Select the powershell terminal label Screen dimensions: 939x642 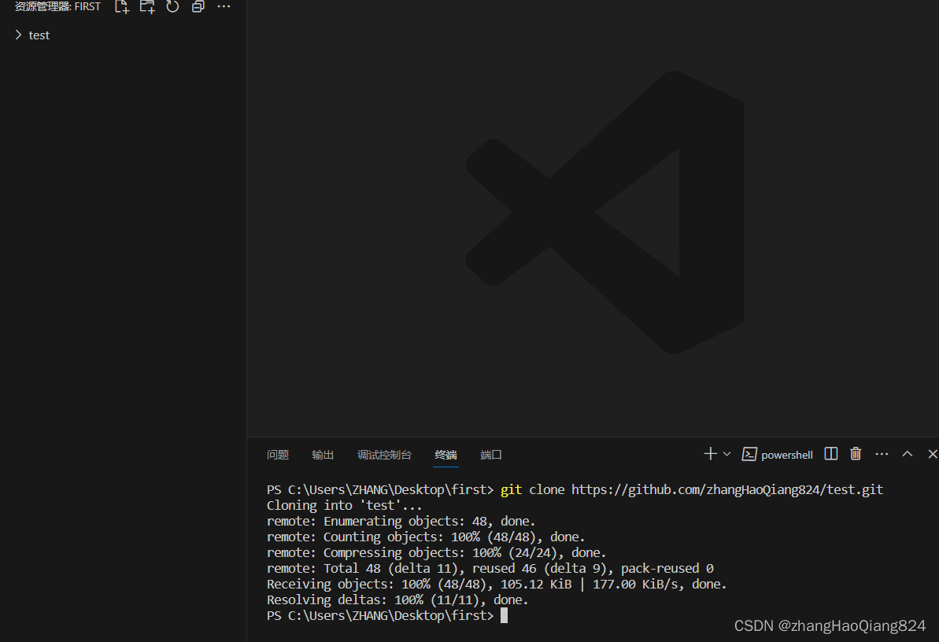(787, 456)
